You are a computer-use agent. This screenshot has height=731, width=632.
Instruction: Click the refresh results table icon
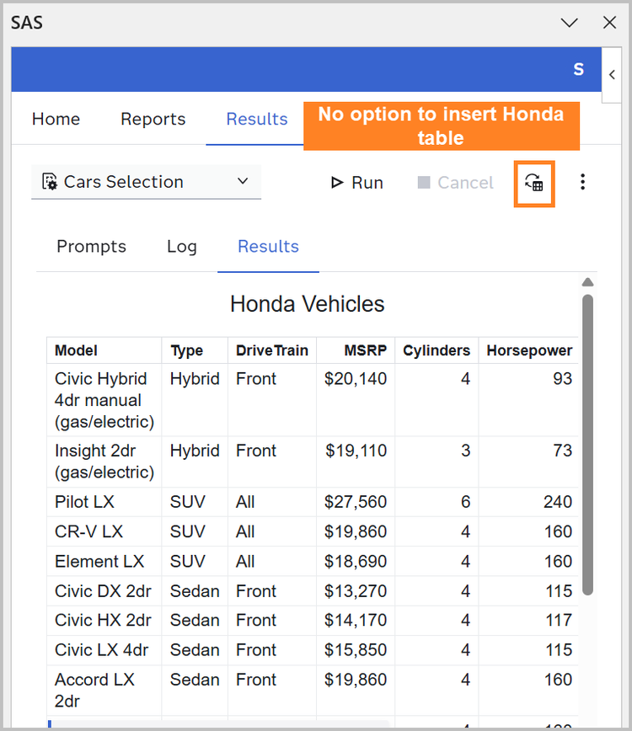tap(534, 183)
